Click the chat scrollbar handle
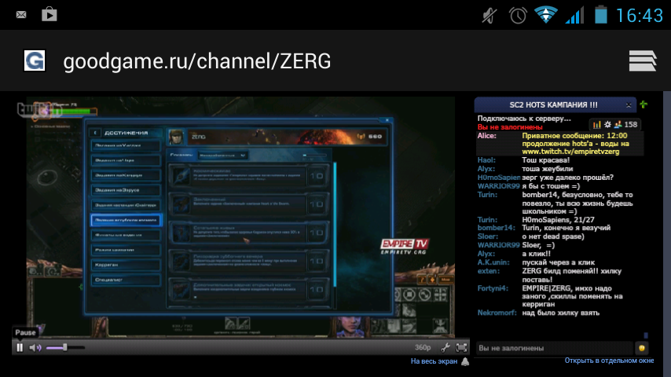This screenshot has width=671, height=377. point(646,335)
